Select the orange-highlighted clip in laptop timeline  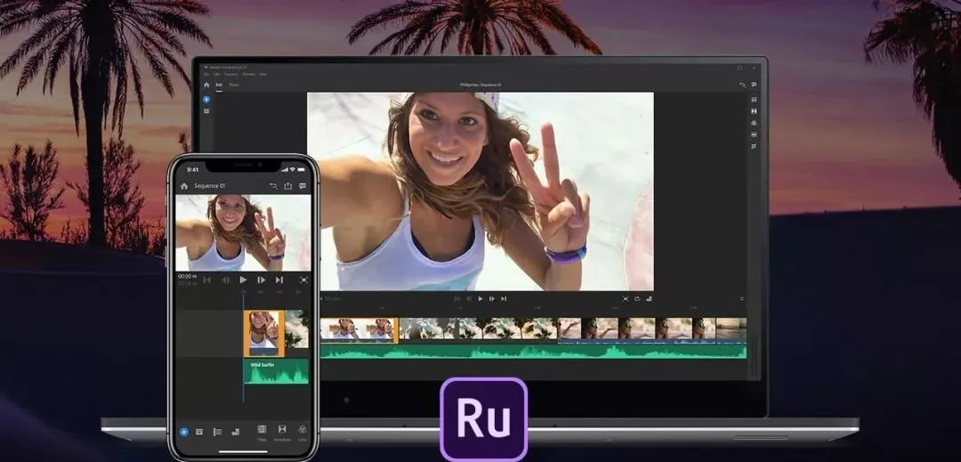pos(359,329)
